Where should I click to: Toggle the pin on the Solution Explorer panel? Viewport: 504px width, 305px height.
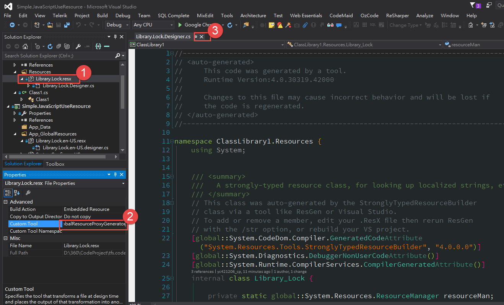pos(115,37)
